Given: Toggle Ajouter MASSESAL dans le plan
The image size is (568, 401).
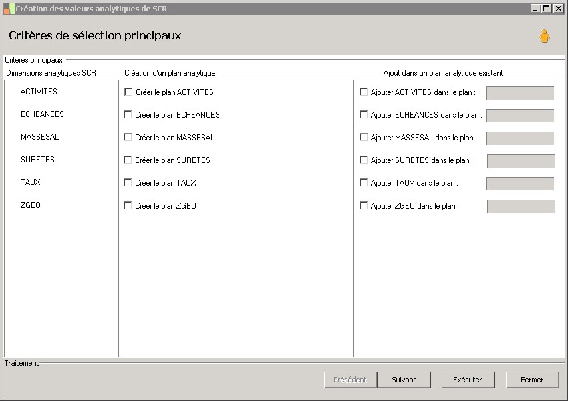Looking at the screenshot, I should (364, 138).
